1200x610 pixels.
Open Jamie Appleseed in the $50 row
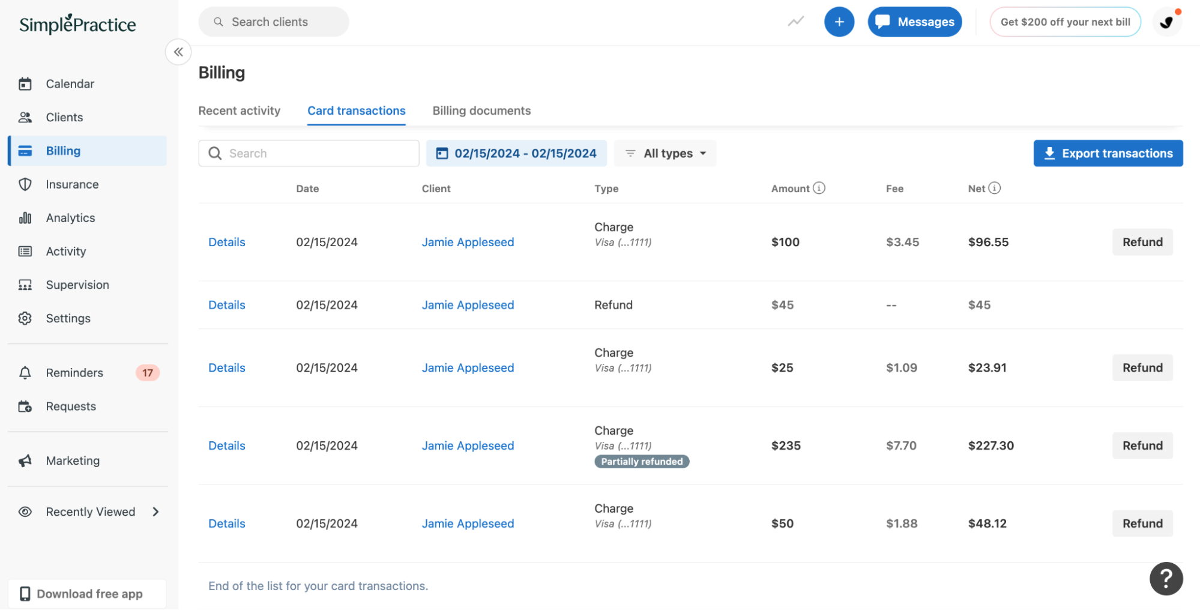pyautogui.click(x=468, y=524)
